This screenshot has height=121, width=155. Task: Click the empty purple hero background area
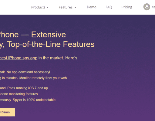point(121,70)
